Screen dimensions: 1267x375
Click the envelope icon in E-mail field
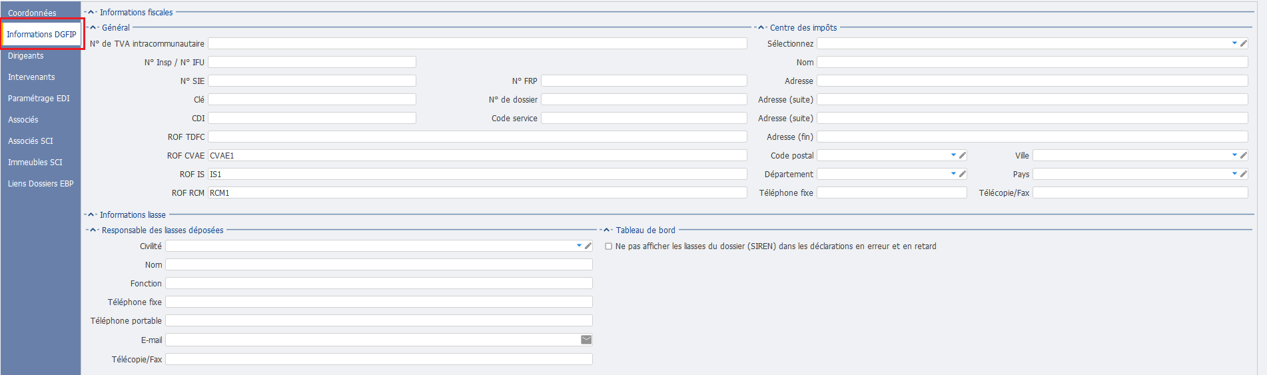(586, 340)
